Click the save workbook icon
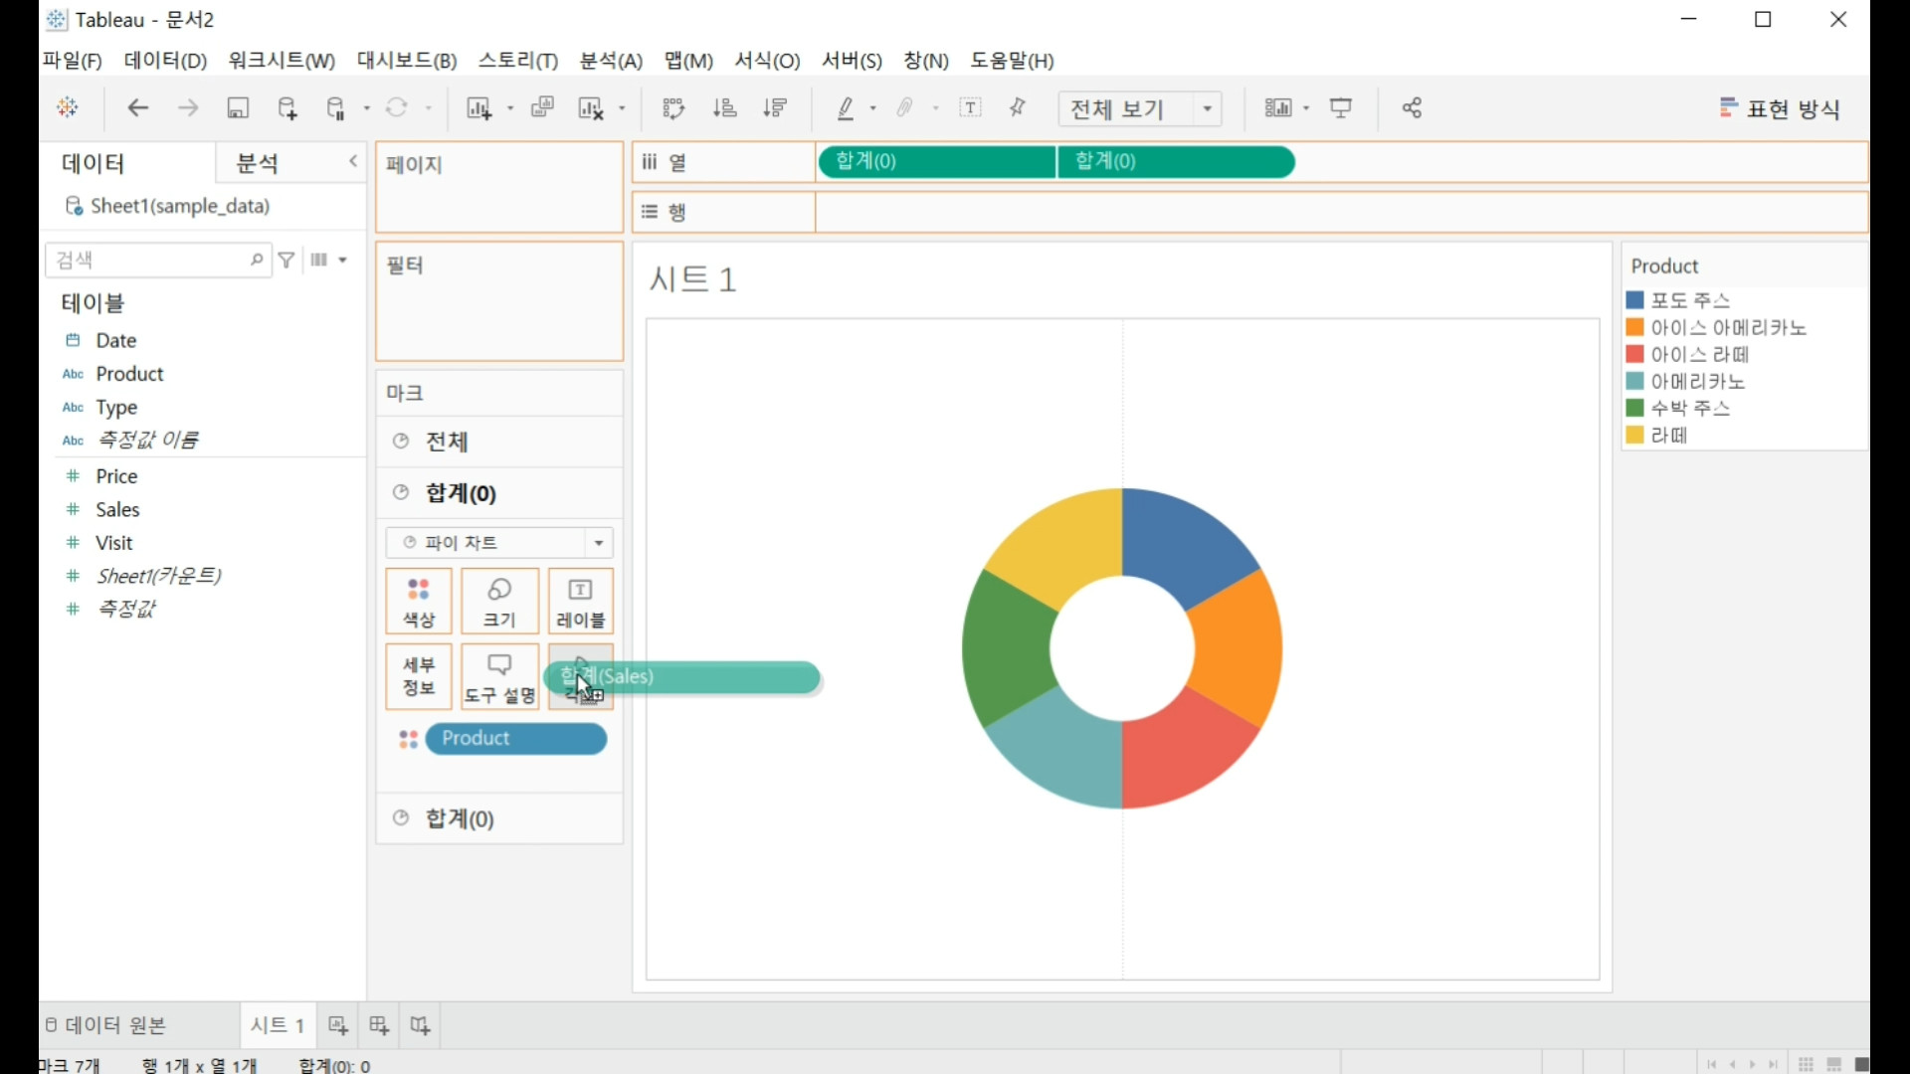The height and width of the screenshot is (1074, 1910). (x=238, y=108)
